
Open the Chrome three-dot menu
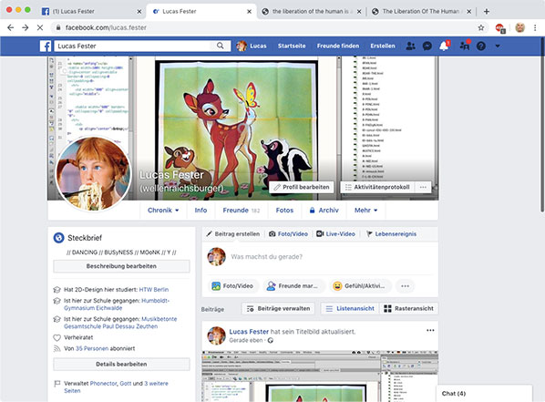pos(535,28)
